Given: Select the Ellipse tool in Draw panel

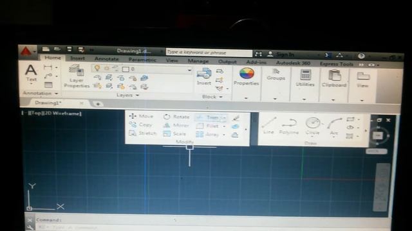Looking at the screenshot, I should [350, 128].
